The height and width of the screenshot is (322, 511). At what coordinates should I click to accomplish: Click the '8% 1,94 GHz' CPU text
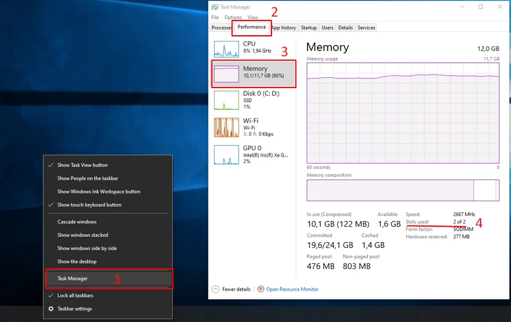[x=257, y=51]
